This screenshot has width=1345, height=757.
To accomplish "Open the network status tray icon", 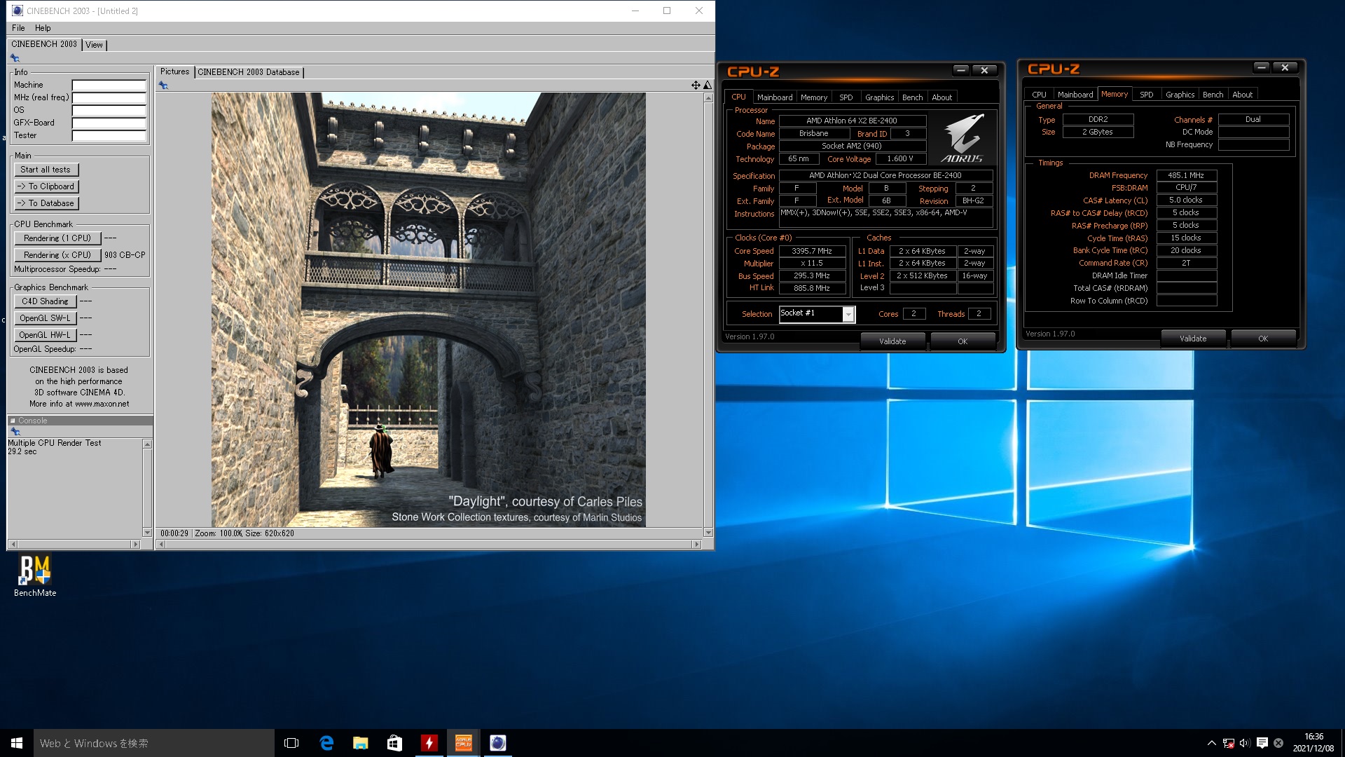I will tap(1228, 743).
